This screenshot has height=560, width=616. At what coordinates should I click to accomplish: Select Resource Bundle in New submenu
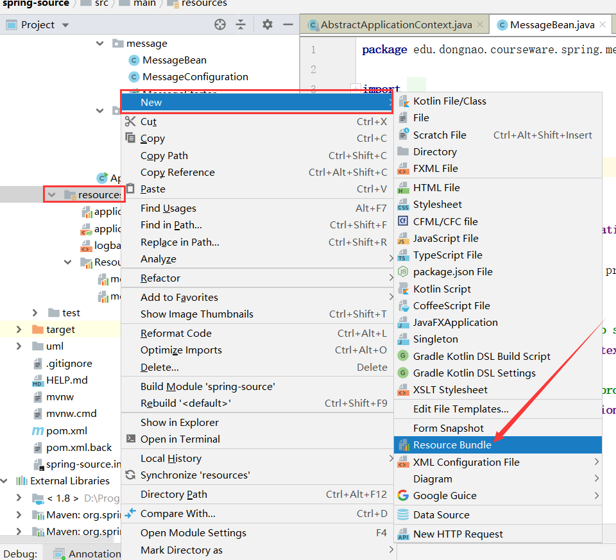click(x=498, y=445)
